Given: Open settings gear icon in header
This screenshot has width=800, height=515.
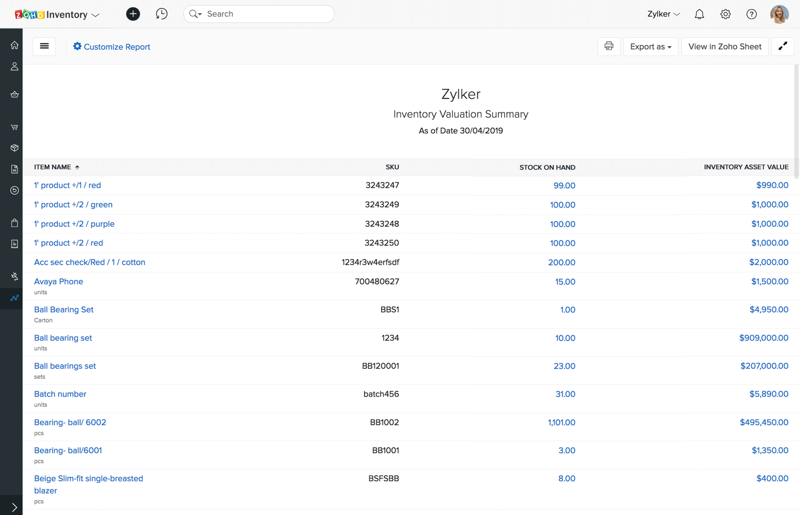Looking at the screenshot, I should (725, 14).
